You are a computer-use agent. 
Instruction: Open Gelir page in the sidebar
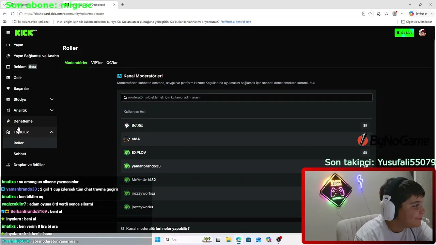click(x=30, y=78)
